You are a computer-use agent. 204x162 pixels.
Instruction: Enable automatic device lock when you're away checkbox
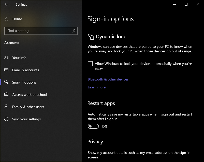(90, 64)
